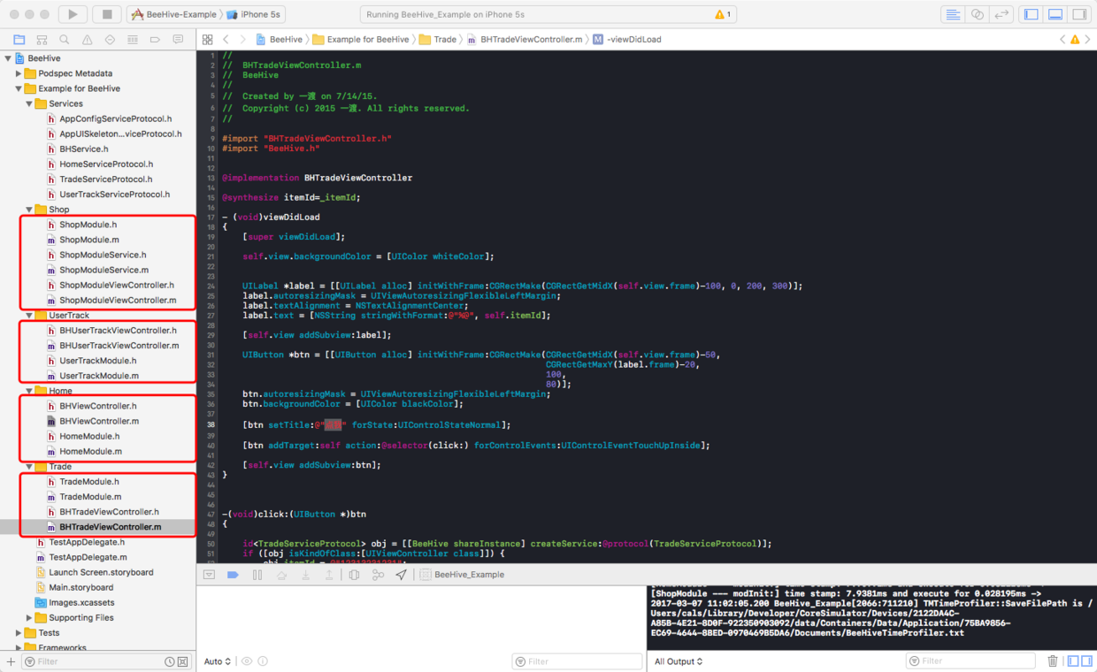Jump to previous issue in jump bar
This screenshot has width=1097, height=672.
pyautogui.click(x=1063, y=40)
